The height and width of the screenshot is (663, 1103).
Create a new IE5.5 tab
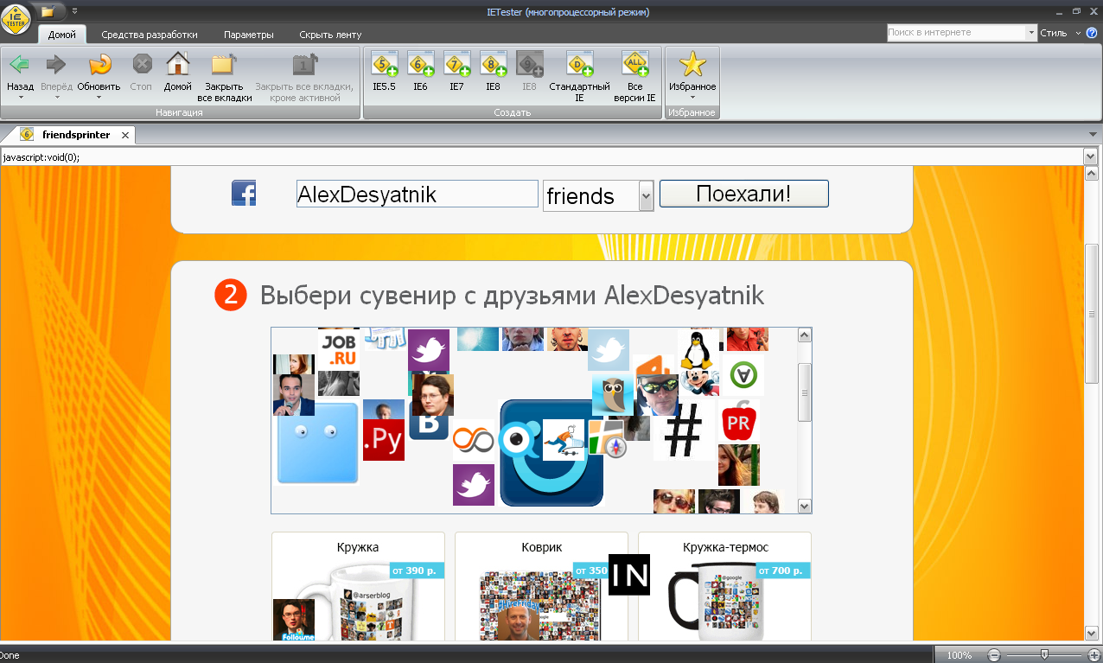coord(384,71)
